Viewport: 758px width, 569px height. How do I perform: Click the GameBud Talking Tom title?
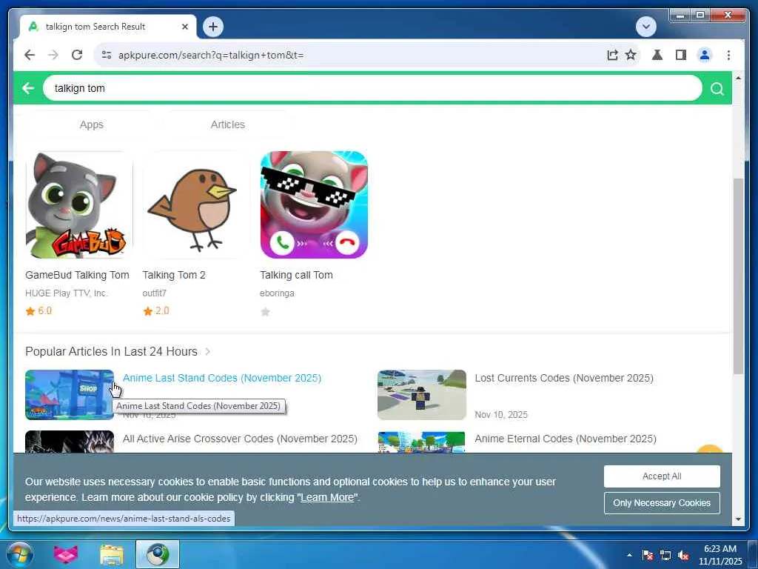click(x=77, y=275)
